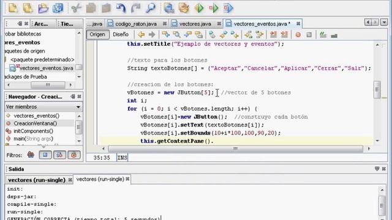Click the Copy toolbar icon

point(91,8)
